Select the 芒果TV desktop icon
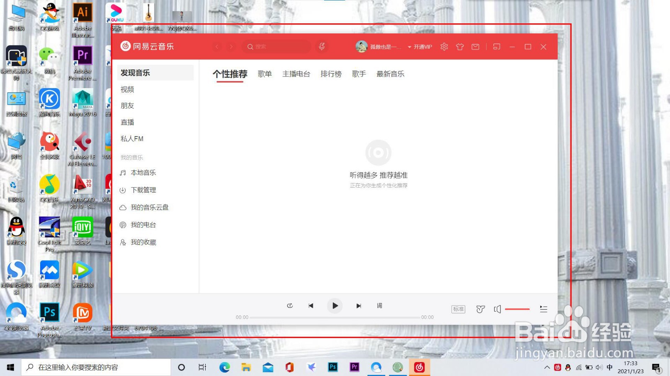Image resolution: width=670 pixels, height=376 pixels. (x=82, y=317)
